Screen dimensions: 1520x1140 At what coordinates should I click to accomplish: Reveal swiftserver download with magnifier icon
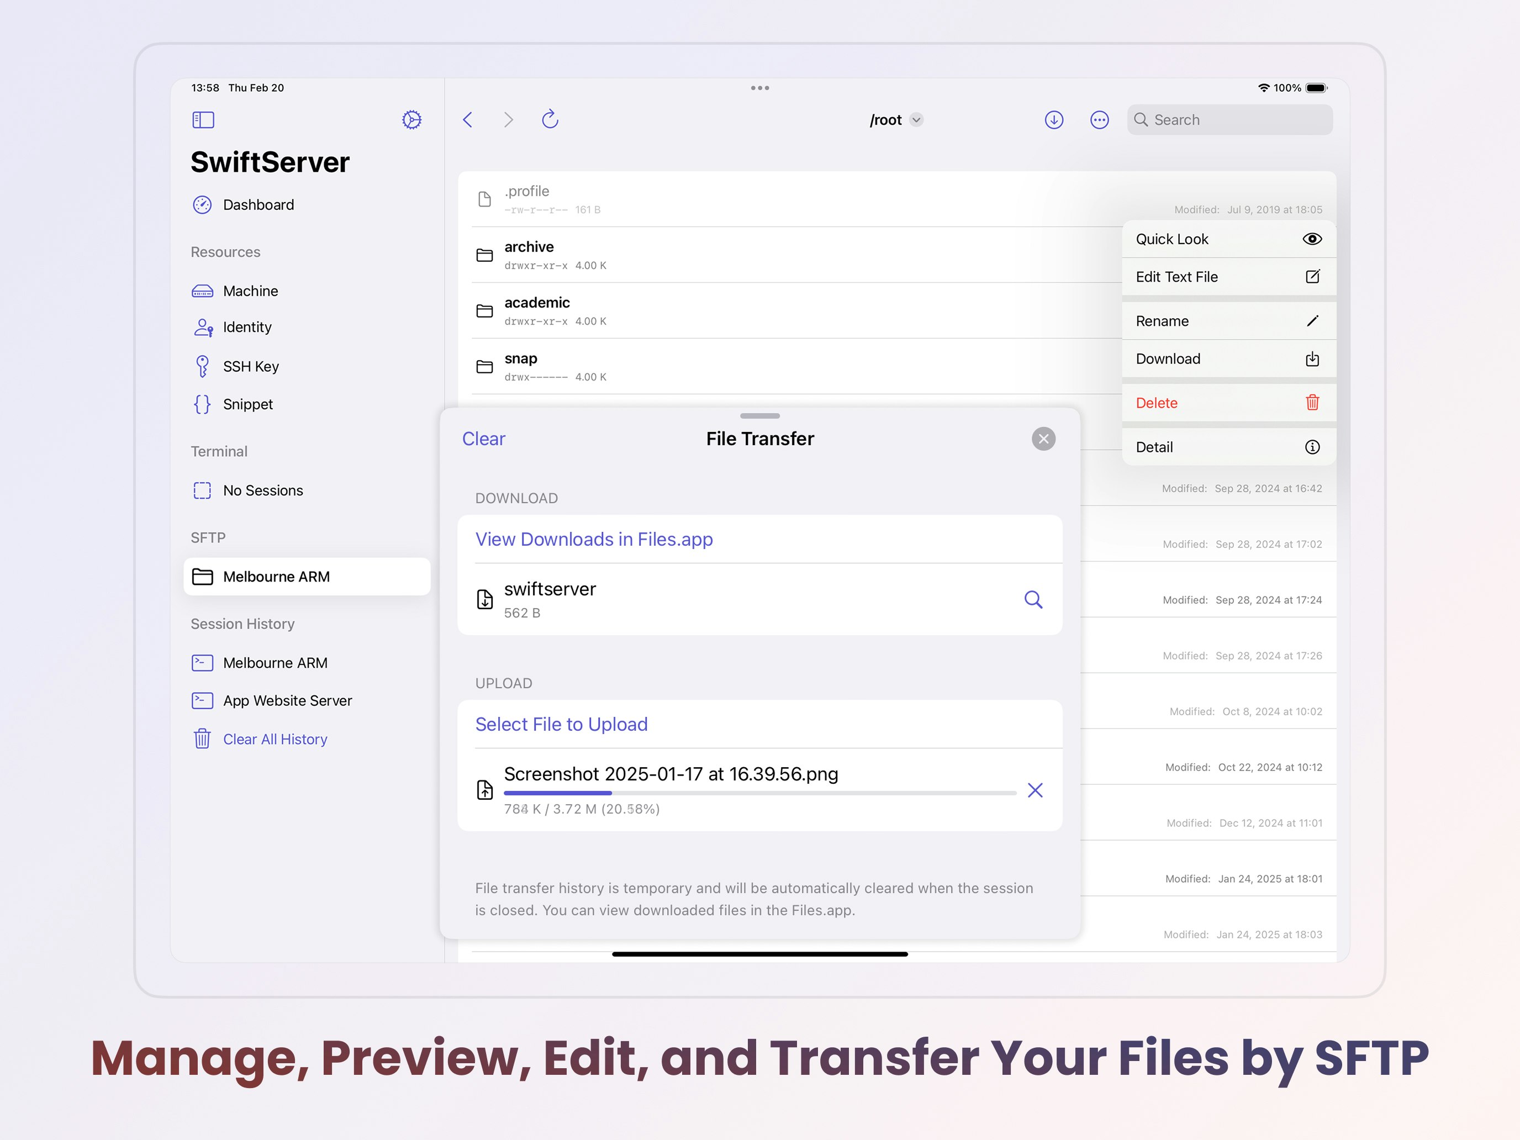point(1033,600)
